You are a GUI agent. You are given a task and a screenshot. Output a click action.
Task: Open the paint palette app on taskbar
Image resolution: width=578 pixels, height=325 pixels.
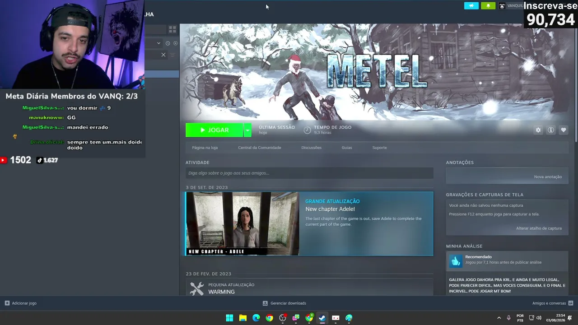pos(349,318)
